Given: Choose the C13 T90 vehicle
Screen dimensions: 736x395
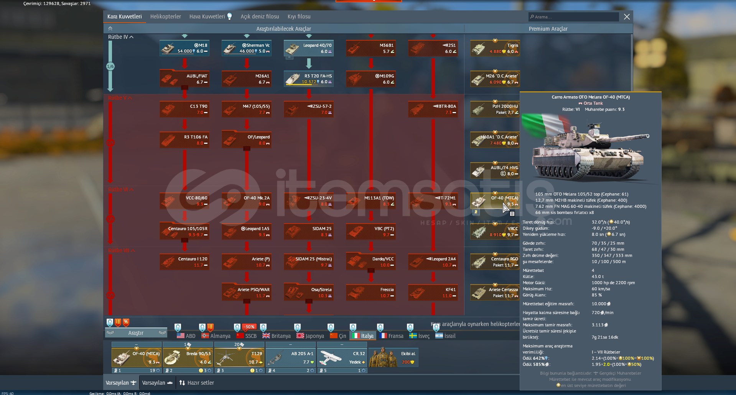Looking at the screenshot, I should pos(184,109).
